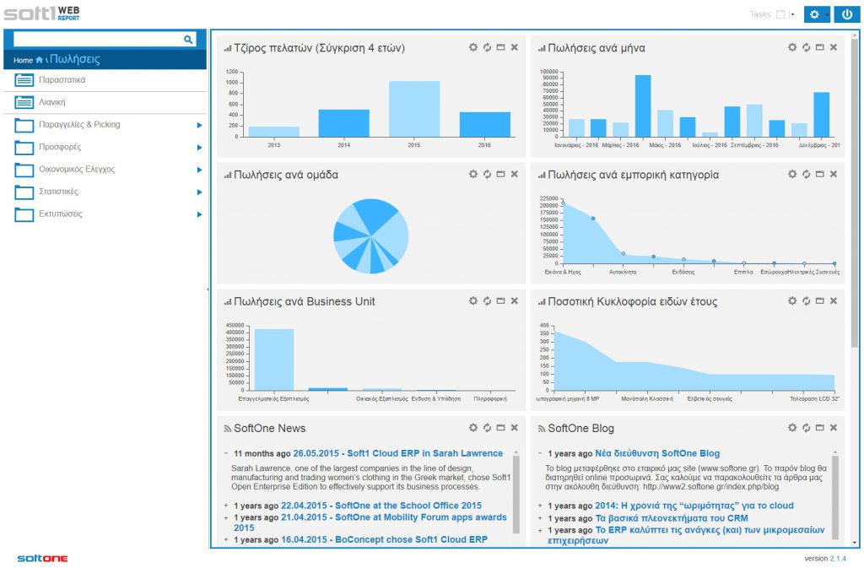Open settings of SoftOne Blog widget

point(791,428)
